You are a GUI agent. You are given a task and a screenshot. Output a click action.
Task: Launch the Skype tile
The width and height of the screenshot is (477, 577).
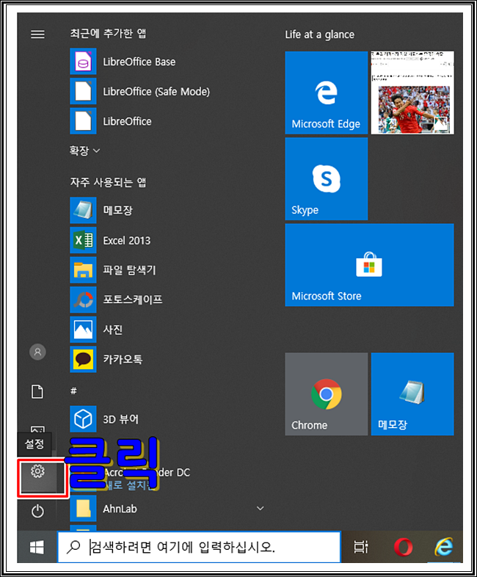(x=327, y=179)
